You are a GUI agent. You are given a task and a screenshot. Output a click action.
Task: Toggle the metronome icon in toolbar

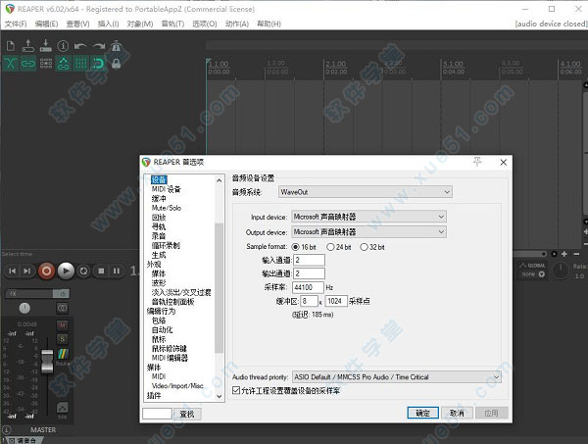[x=116, y=46]
